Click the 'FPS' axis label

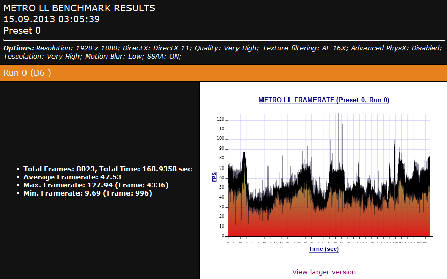[214, 177]
